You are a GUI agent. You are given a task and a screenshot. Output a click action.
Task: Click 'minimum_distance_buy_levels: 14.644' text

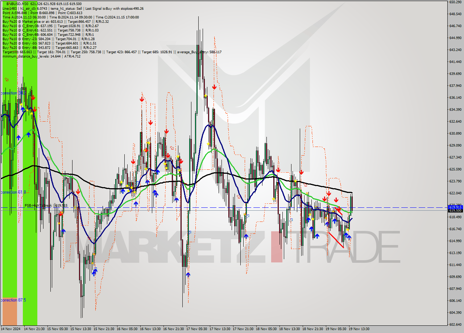click(x=31, y=56)
